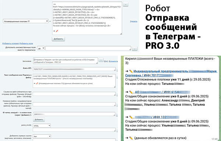Open the 'Незавершенные платежи ТГ' field dropdown

25,21
